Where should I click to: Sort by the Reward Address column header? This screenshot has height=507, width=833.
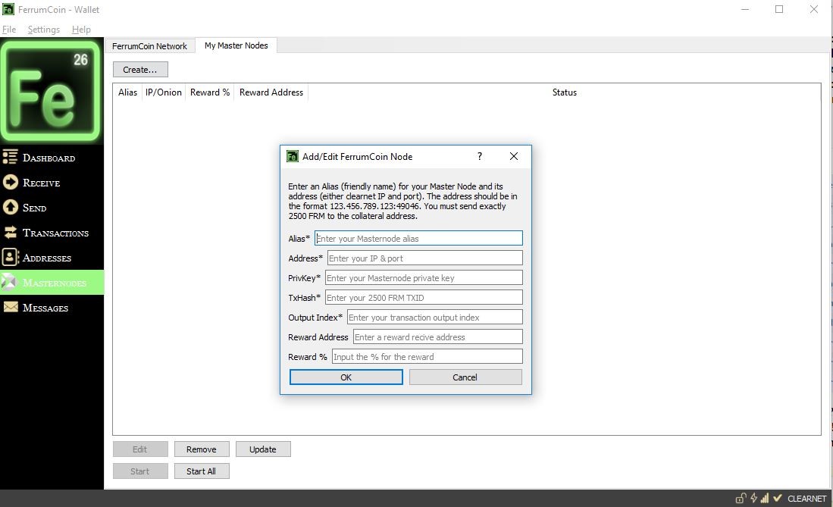coord(271,92)
